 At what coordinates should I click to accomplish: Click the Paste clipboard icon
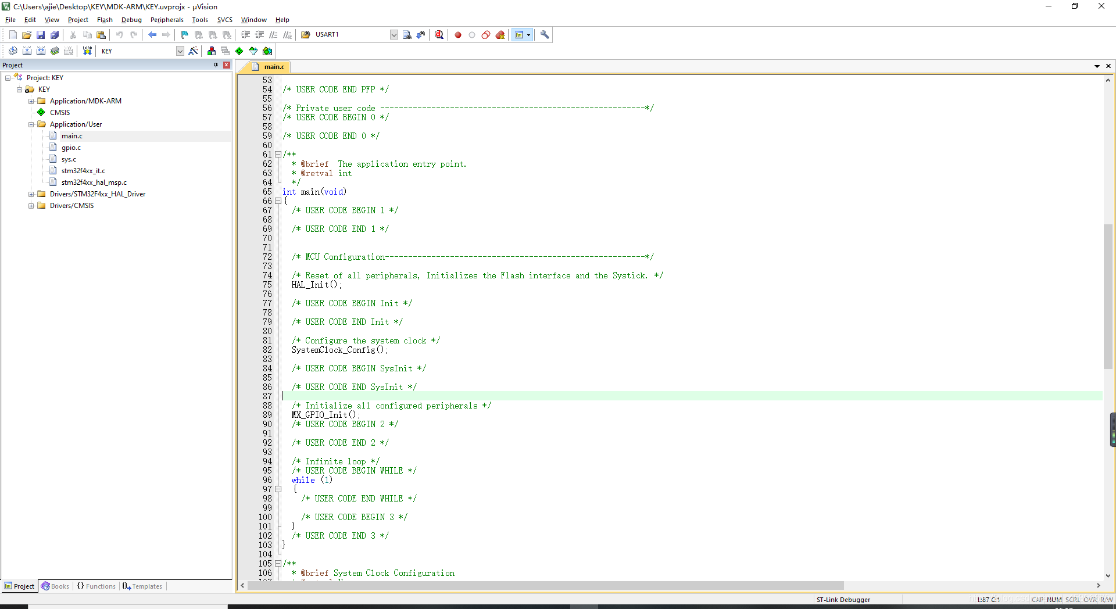tap(101, 35)
